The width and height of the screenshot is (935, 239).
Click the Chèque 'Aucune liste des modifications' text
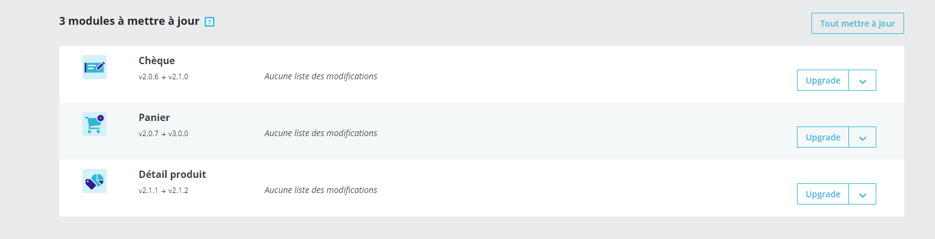click(x=321, y=76)
